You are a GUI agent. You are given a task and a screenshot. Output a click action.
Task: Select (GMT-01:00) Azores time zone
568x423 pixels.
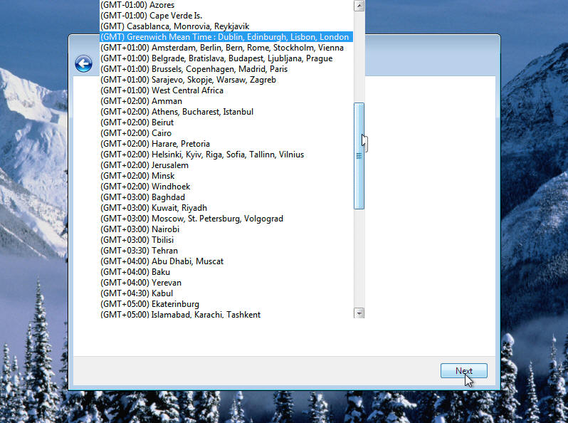click(x=226, y=5)
